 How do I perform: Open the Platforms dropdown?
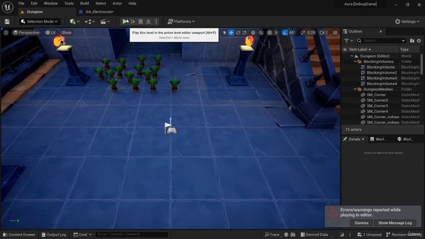point(181,21)
